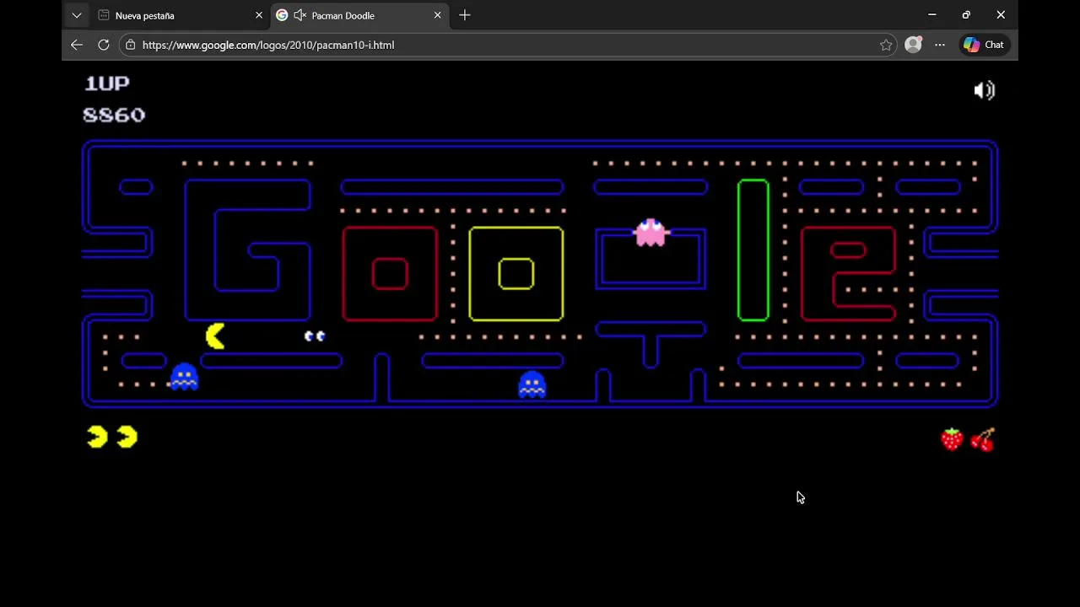Close the Pacman Doodle tab
Viewport: 1080px width, 607px height.
pyautogui.click(x=437, y=15)
